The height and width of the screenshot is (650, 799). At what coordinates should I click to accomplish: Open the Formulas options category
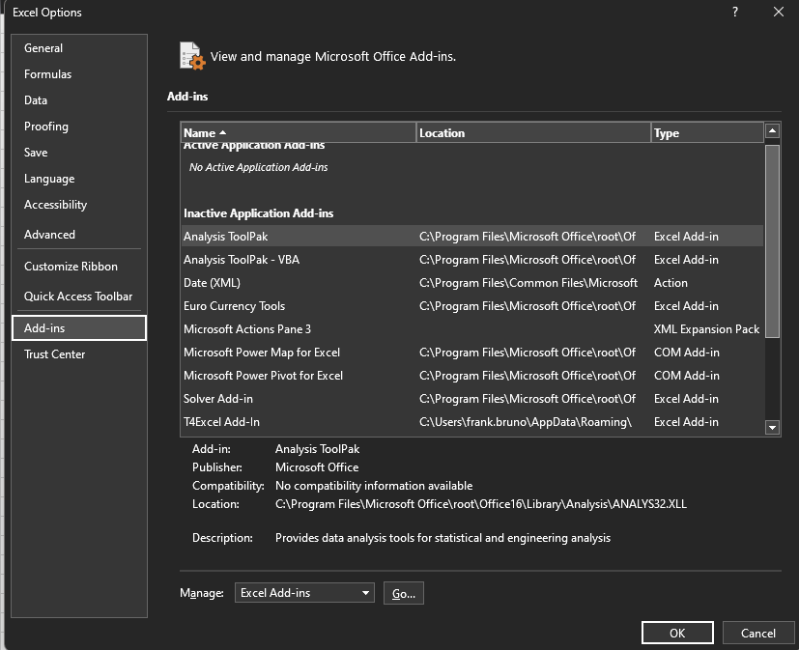[x=48, y=74]
